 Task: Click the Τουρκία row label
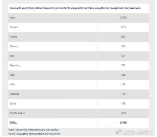pos(14,27)
